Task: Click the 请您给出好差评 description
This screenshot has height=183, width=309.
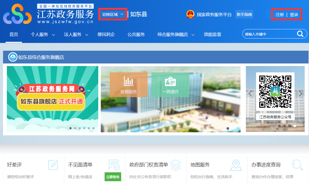Action: (20, 177)
